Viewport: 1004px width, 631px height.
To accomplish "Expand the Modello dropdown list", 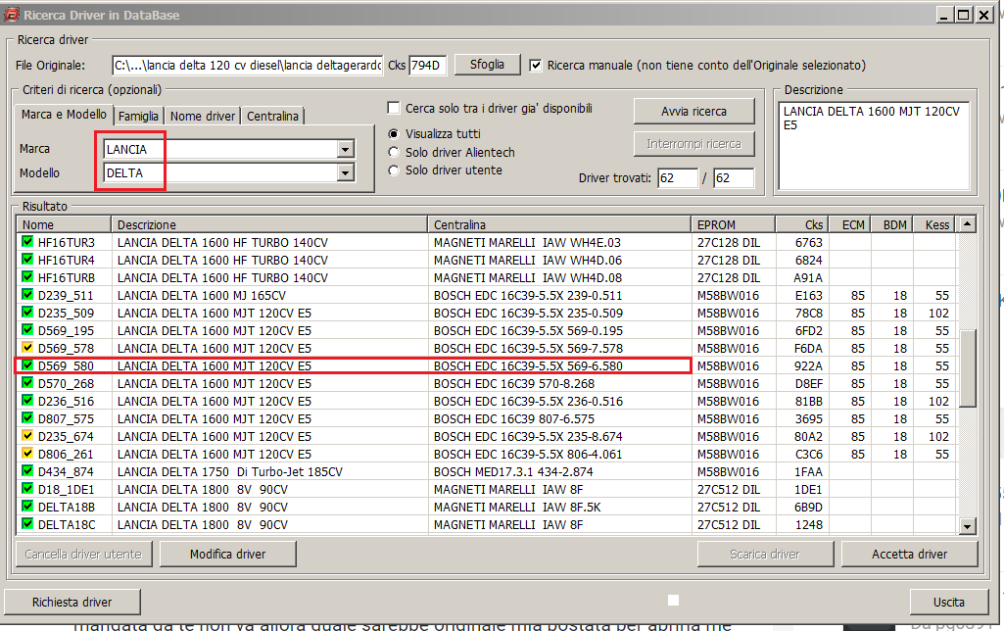I will (x=344, y=173).
